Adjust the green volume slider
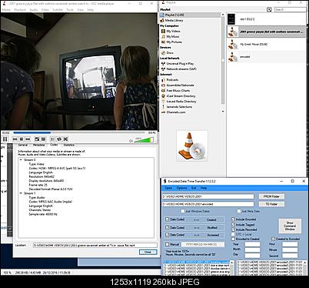 click(144, 139)
